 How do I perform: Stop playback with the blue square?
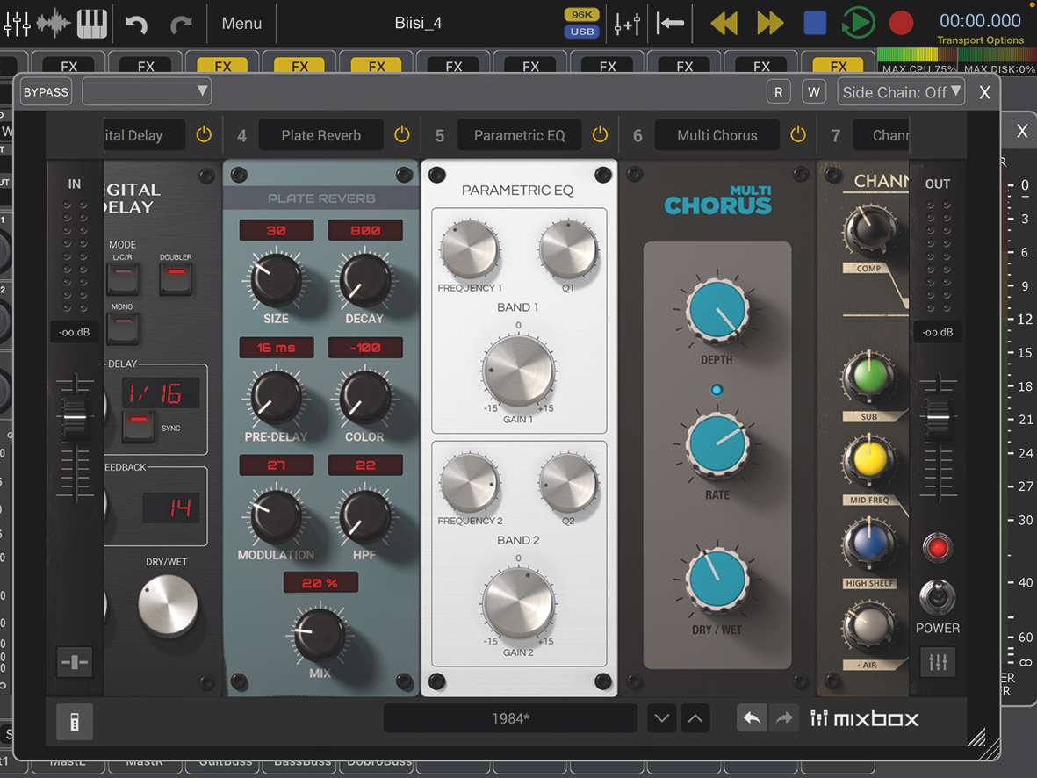coord(815,23)
